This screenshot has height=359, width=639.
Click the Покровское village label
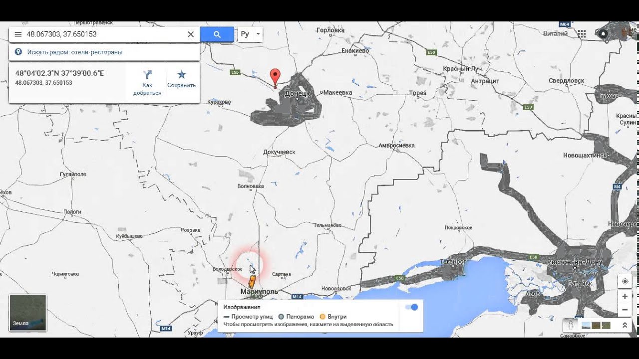coord(458,228)
